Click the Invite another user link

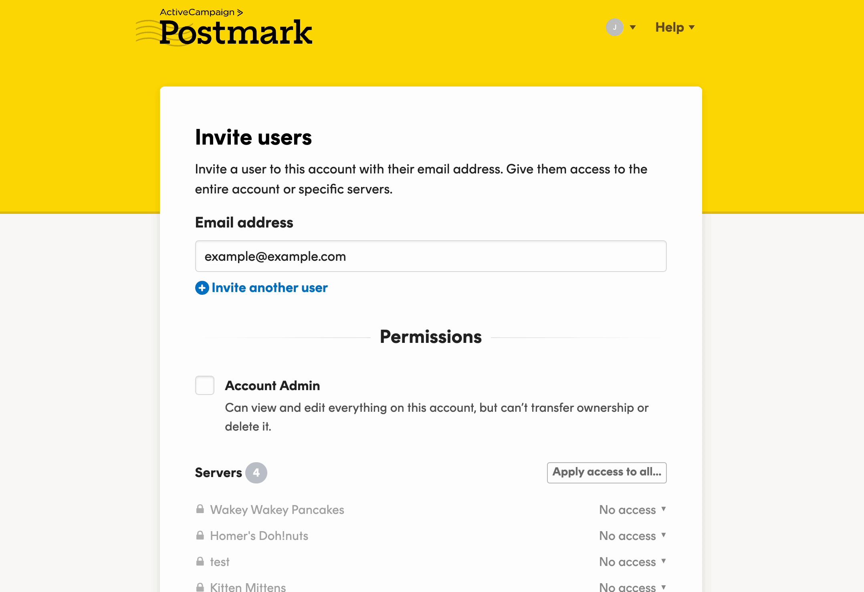tap(269, 288)
